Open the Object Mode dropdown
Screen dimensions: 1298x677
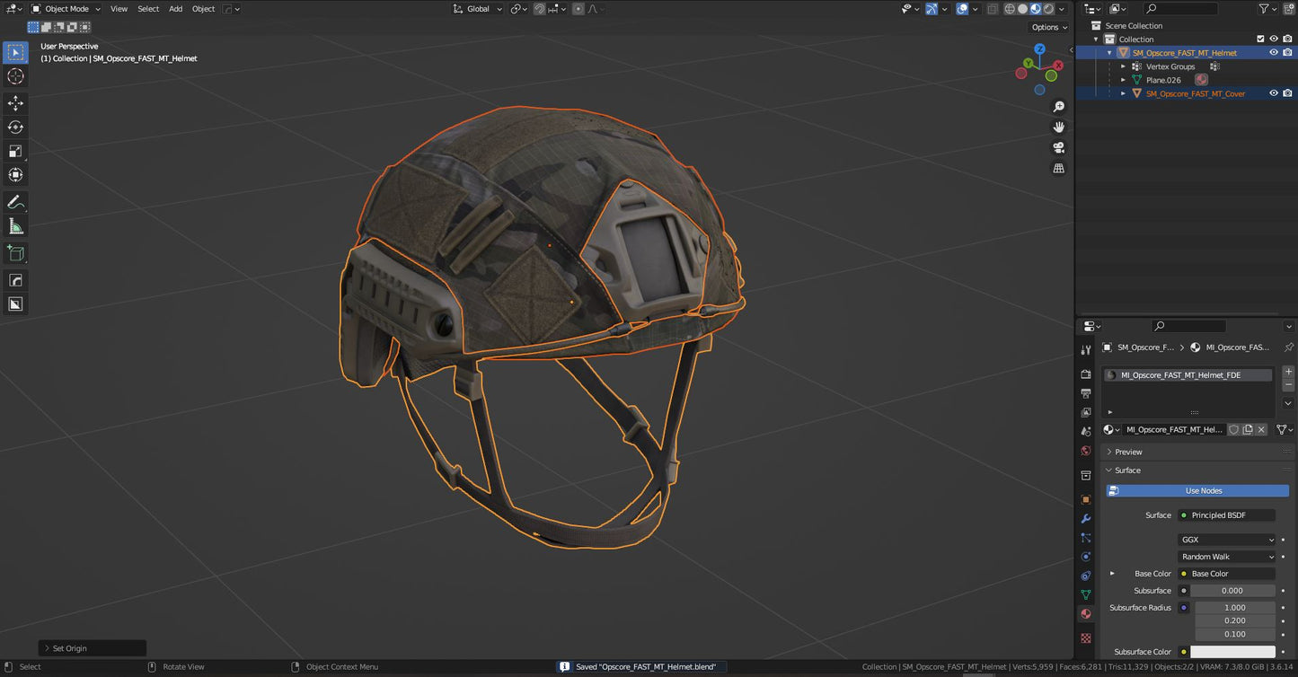66,8
